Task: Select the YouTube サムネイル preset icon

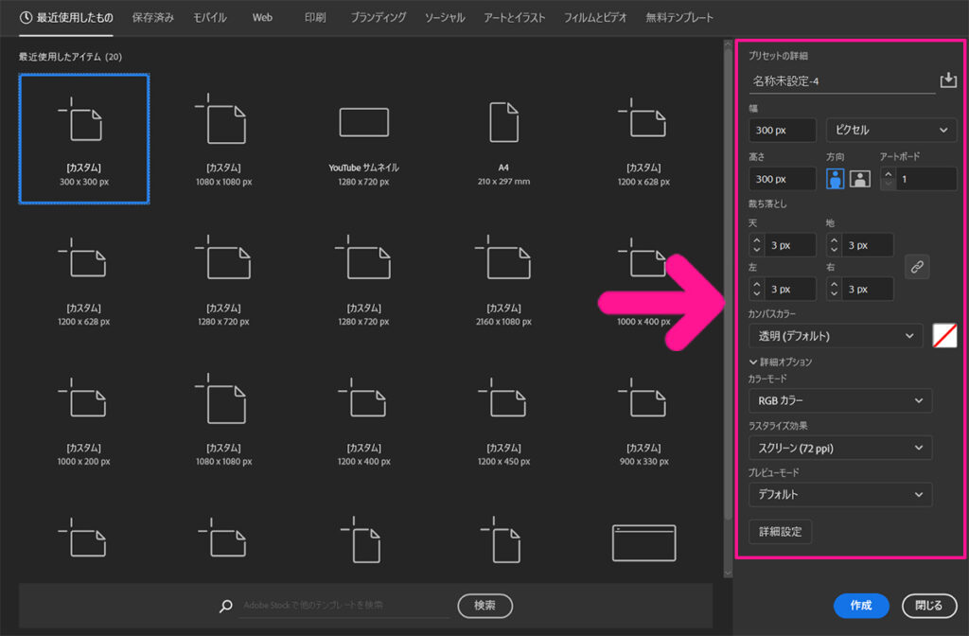Action: 363,123
